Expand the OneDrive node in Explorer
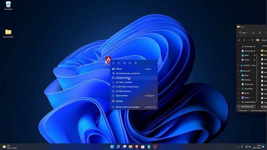Image resolution: width=267 pixels, height=150 pixels. pos(238,65)
